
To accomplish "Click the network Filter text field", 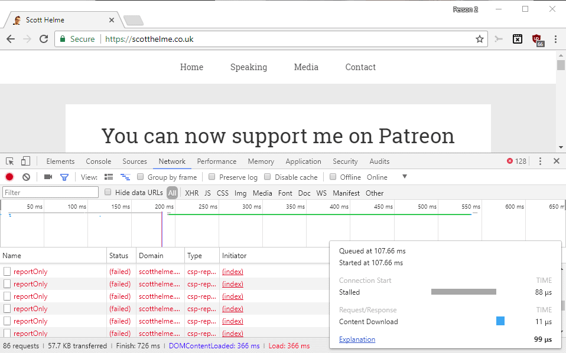I will (x=51, y=192).
